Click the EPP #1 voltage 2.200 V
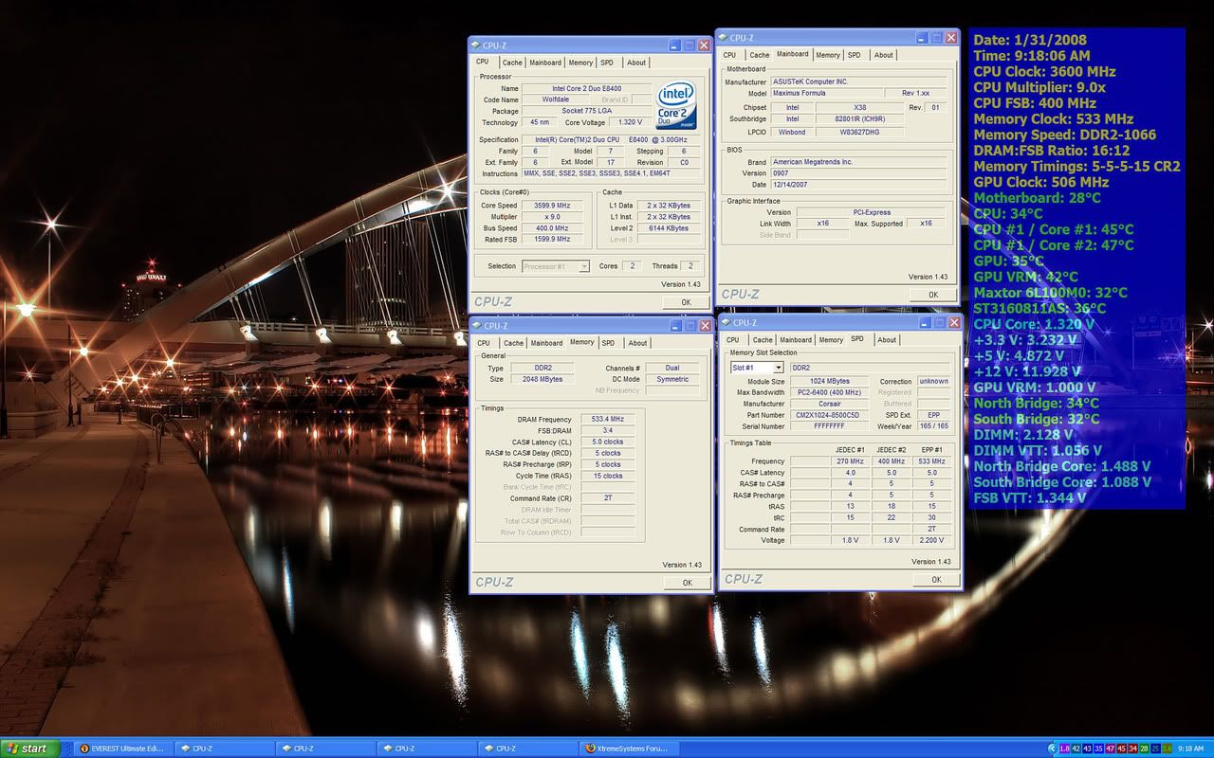 click(x=932, y=541)
